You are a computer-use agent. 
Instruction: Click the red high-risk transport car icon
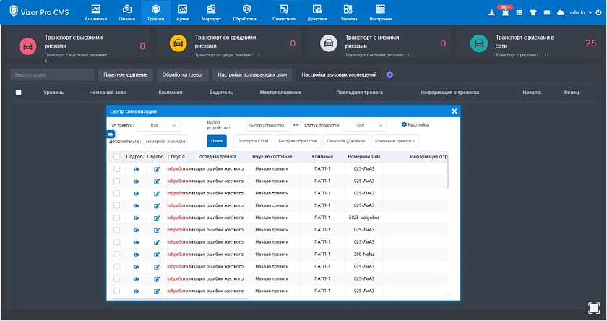[28, 45]
